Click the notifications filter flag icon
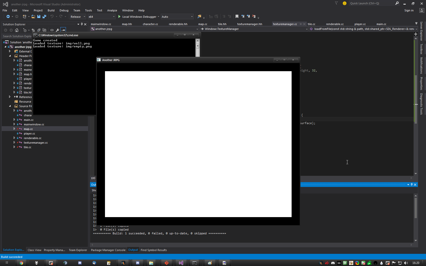The image size is (426, 266). 336,3
